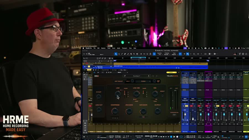Image resolution: width=249 pixels, height=140 pixels.
Task: Select the Arrow tool in the toolbar
Action: point(116,54)
